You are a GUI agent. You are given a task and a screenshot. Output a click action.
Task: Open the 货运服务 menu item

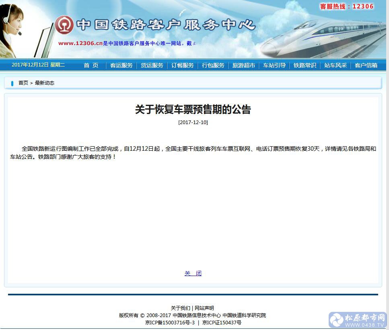click(x=152, y=65)
